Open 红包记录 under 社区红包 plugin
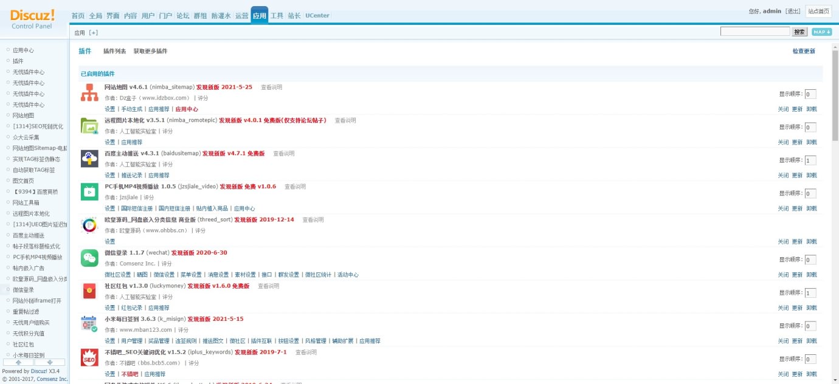Viewport: 839px width, 384px height. pyautogui.click(x=131, y=308)
